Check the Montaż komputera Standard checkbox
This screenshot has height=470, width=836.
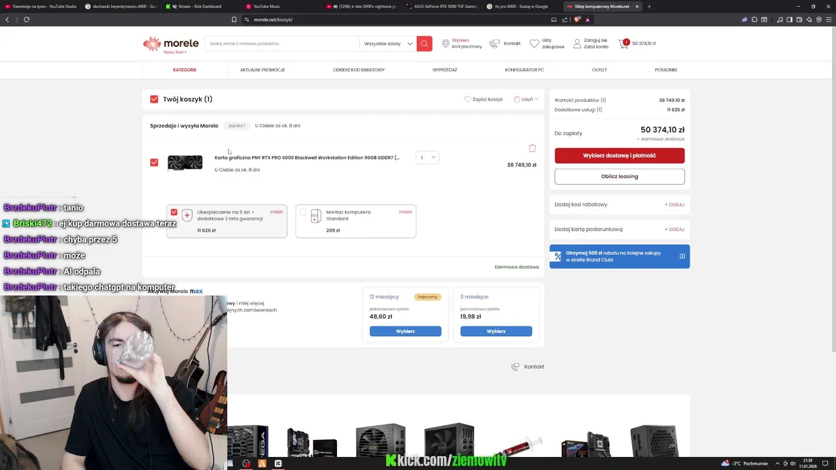pos(302,212)
